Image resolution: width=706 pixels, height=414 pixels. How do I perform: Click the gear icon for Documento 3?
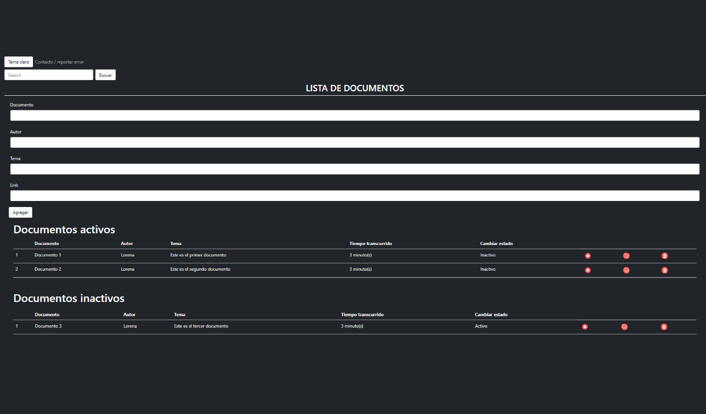tap(585, 327)
